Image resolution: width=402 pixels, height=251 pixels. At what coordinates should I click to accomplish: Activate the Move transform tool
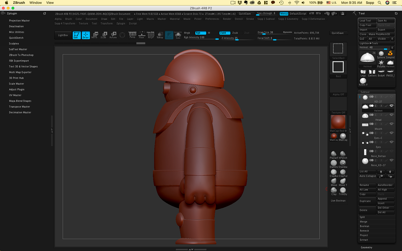tap(94, 35)
